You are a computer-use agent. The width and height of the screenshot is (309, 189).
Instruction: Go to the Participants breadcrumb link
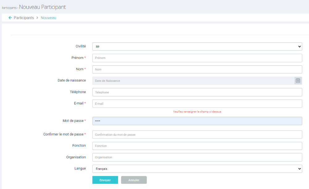coord(24,18)
